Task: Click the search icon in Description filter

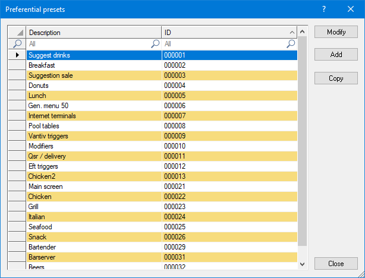Action: pyautogui.click(x=155, y=44)
